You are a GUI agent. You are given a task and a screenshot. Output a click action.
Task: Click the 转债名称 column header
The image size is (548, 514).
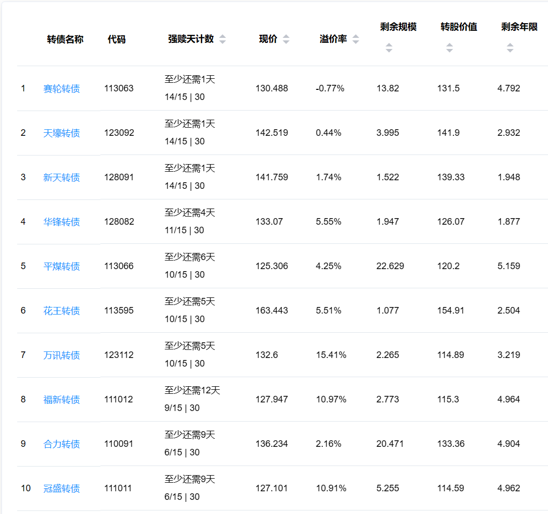[65, 39]
